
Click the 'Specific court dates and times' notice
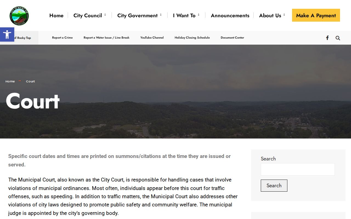coord(119,160)
